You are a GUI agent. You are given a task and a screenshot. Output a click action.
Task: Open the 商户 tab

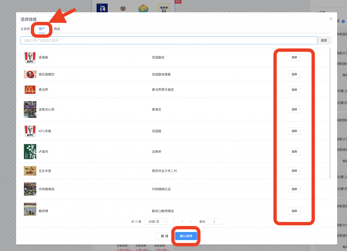42,29
